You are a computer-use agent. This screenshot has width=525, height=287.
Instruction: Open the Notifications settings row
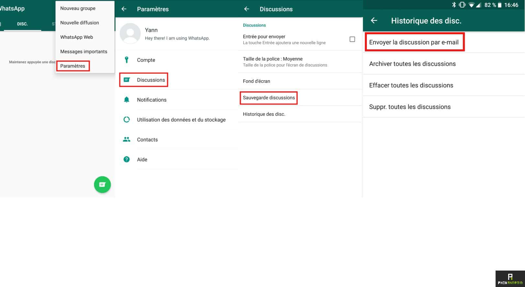click(177, 100)
